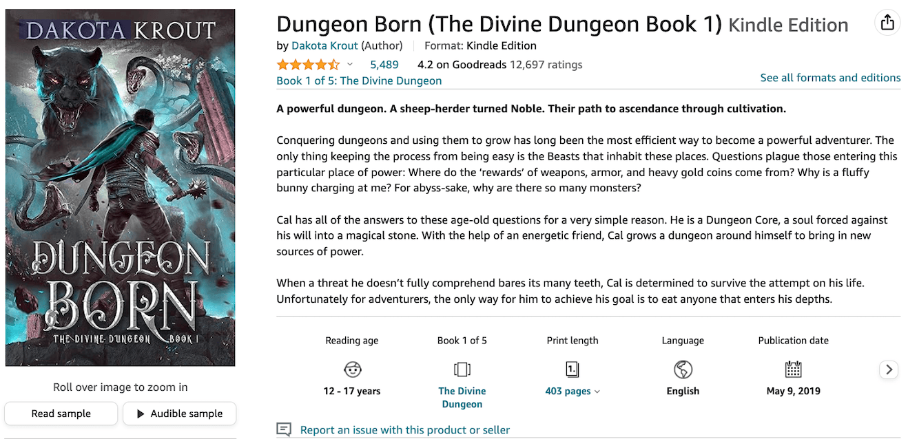Open See all formats and editions

click(x=830, y=78)
